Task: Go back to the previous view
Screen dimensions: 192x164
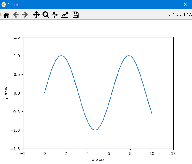Action: click(16, 15)
